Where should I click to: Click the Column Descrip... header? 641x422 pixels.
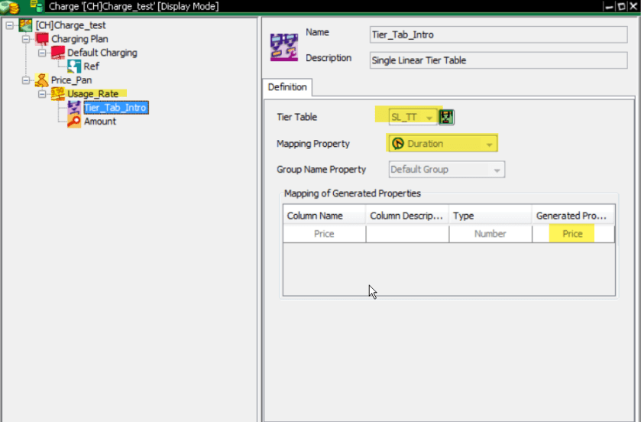coord(407,216)
